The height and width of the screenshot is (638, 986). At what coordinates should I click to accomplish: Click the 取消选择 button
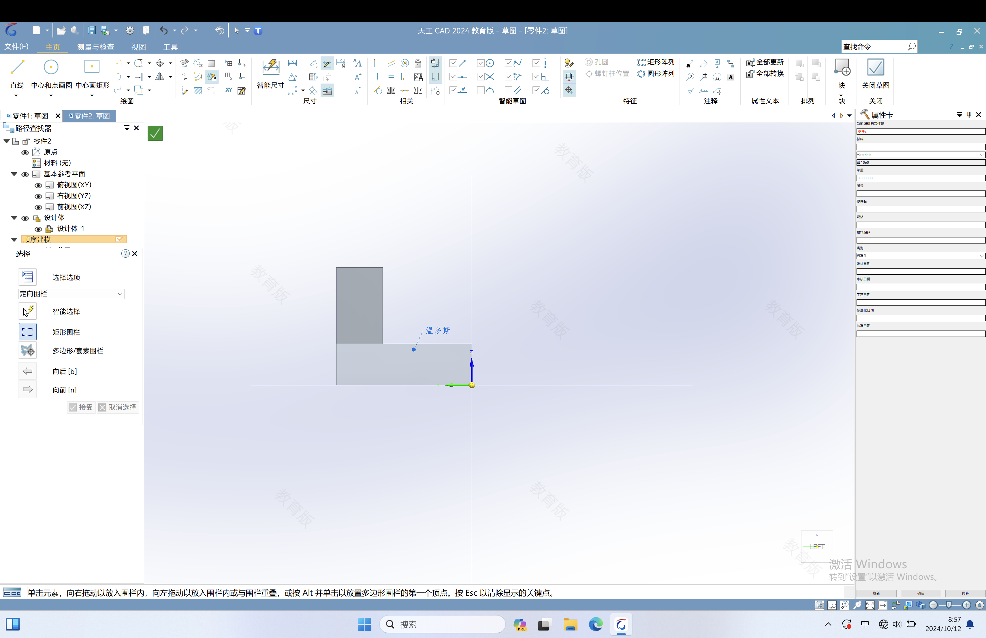coord(118,407)
